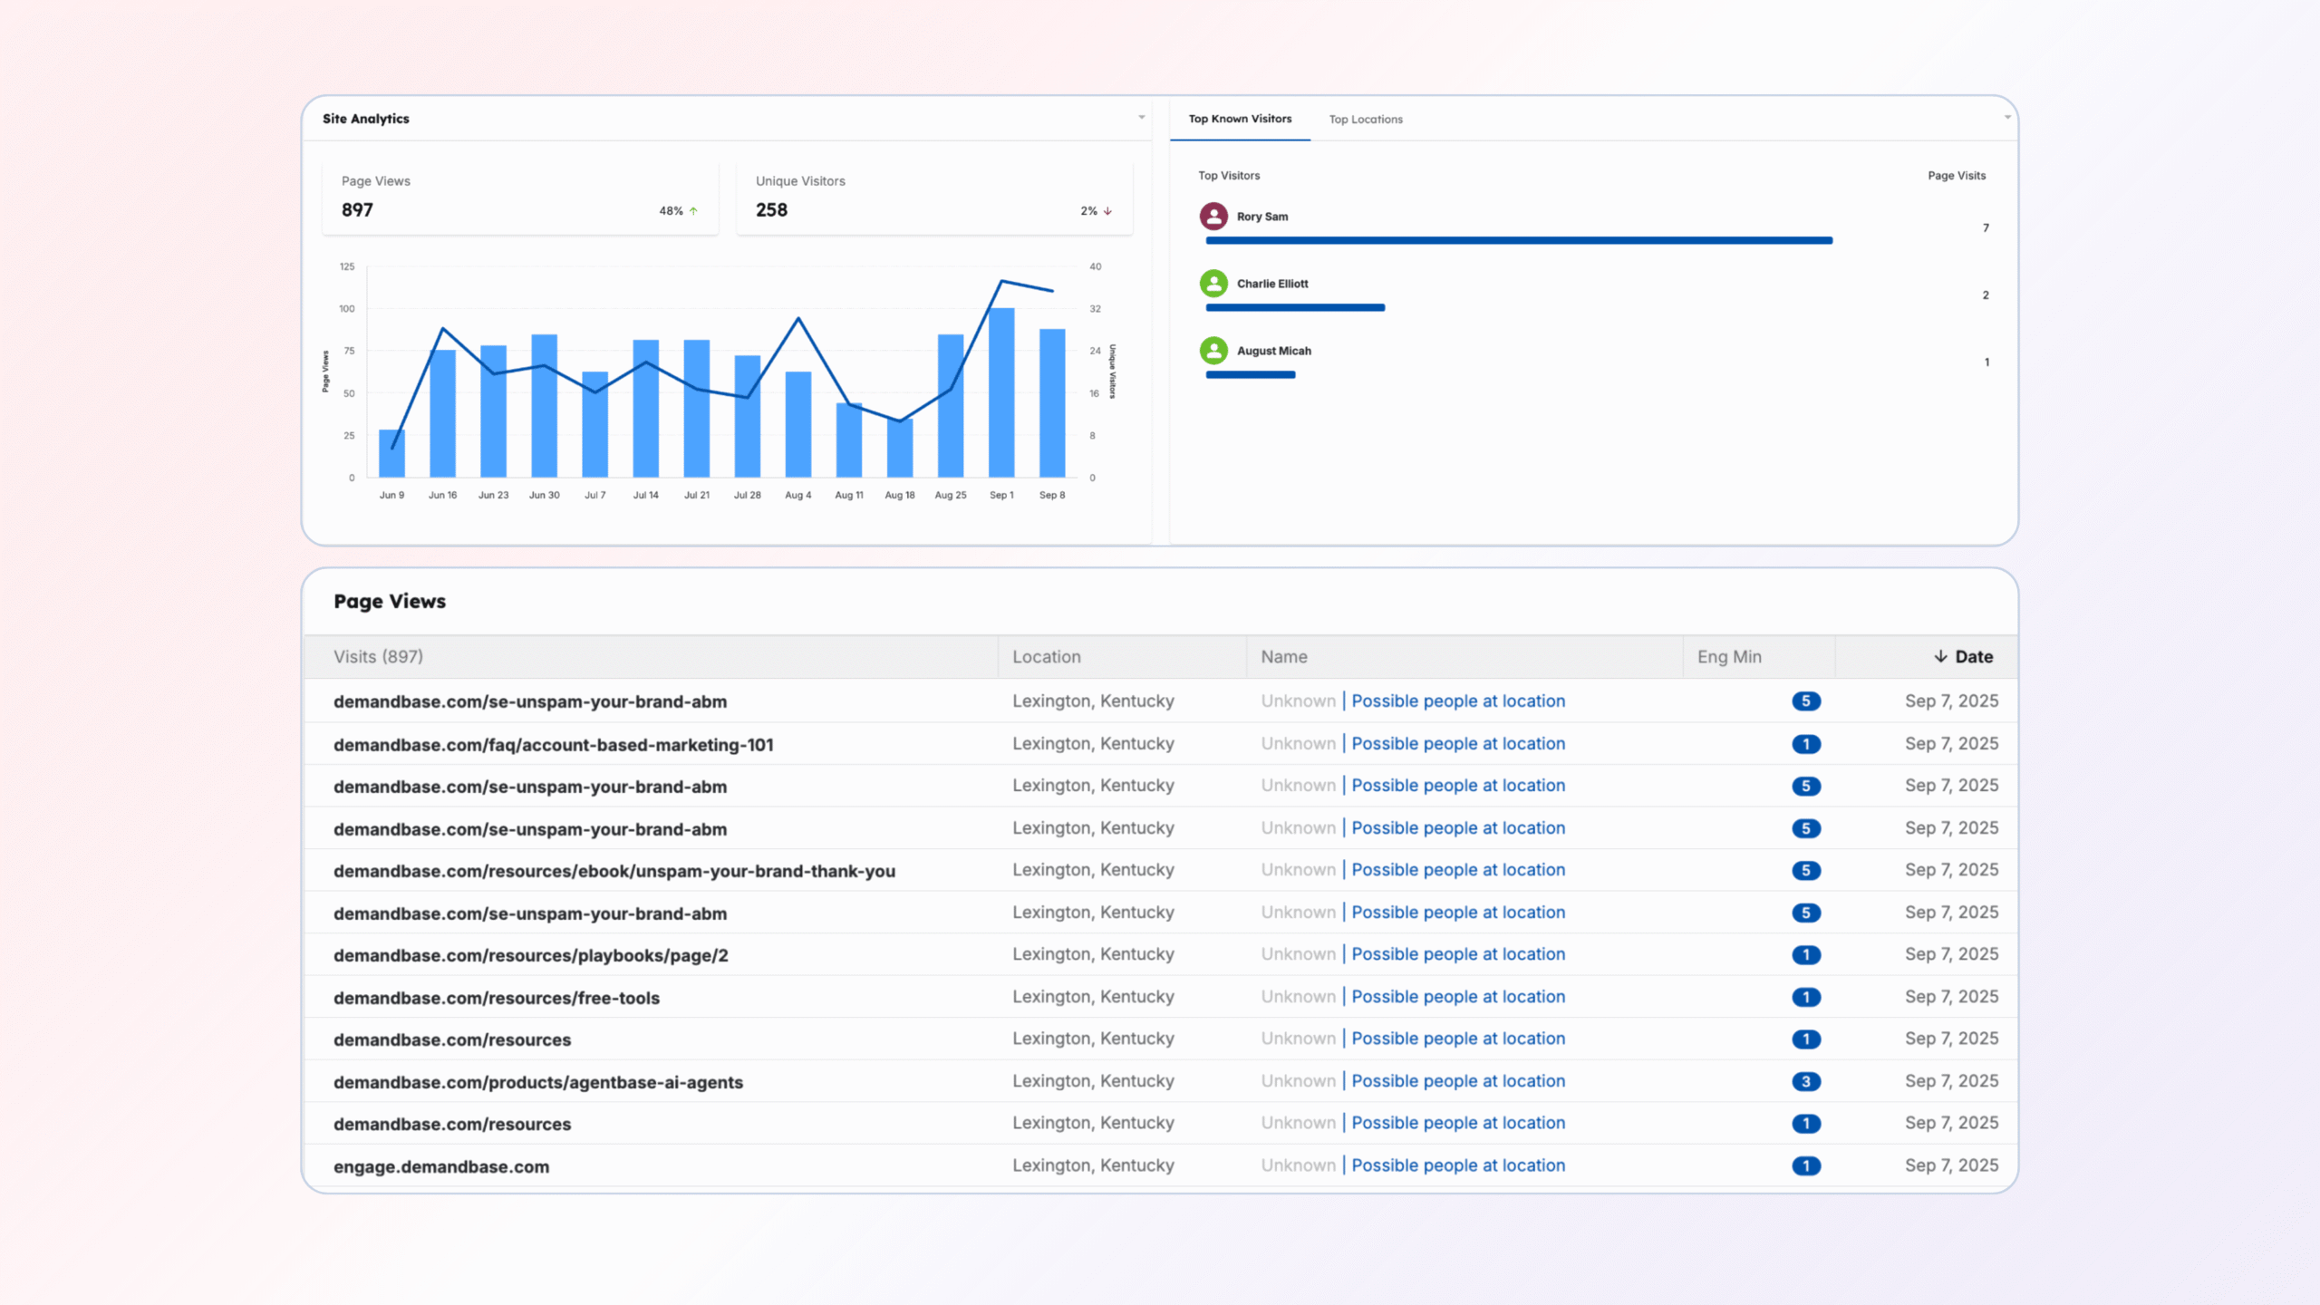Screen dimensions: 2320x1305
Task: Open Possible people at location for account-based-marketing-101
Action: 1457,743
